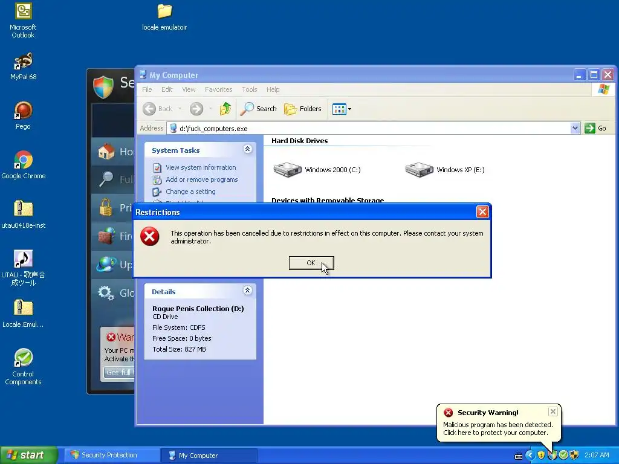Click Add or remove programs link
This screenshot has width=619, height=464.
tap(202, 179)
